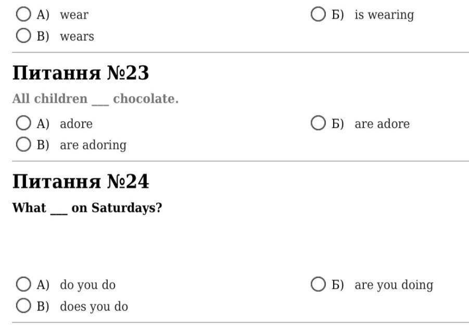The width and height of the screenshot is (469, 326).
Task: Pick the 'does you do' radio button
Action: coord(23,306)
